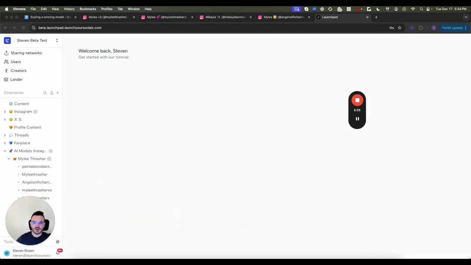Open the Bookmarks menu in menu bar
Viewport: 471px width, 265px height.
(x=88, y=9)
